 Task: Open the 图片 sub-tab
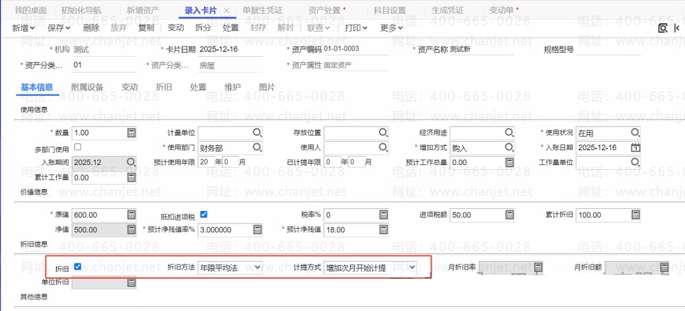point(267,87)
